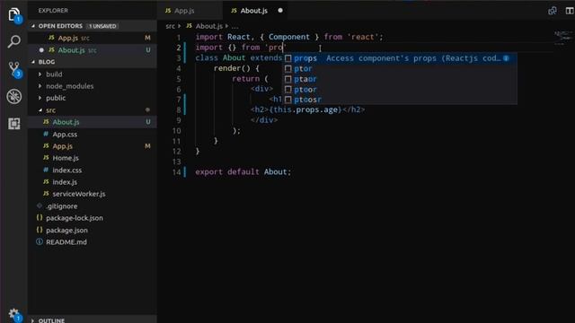Viewport: 575px width, 323px height.
Task: Click the info icon beside props suggestion
Action: [506, 58]
